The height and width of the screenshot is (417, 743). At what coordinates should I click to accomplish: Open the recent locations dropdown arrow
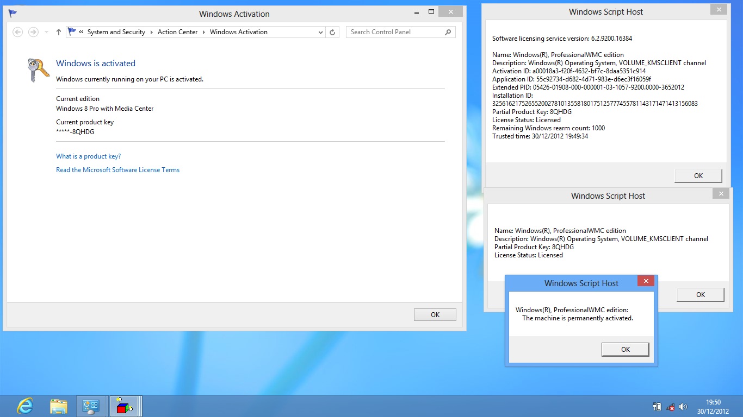pyautogui.click(x=46, y=33)
